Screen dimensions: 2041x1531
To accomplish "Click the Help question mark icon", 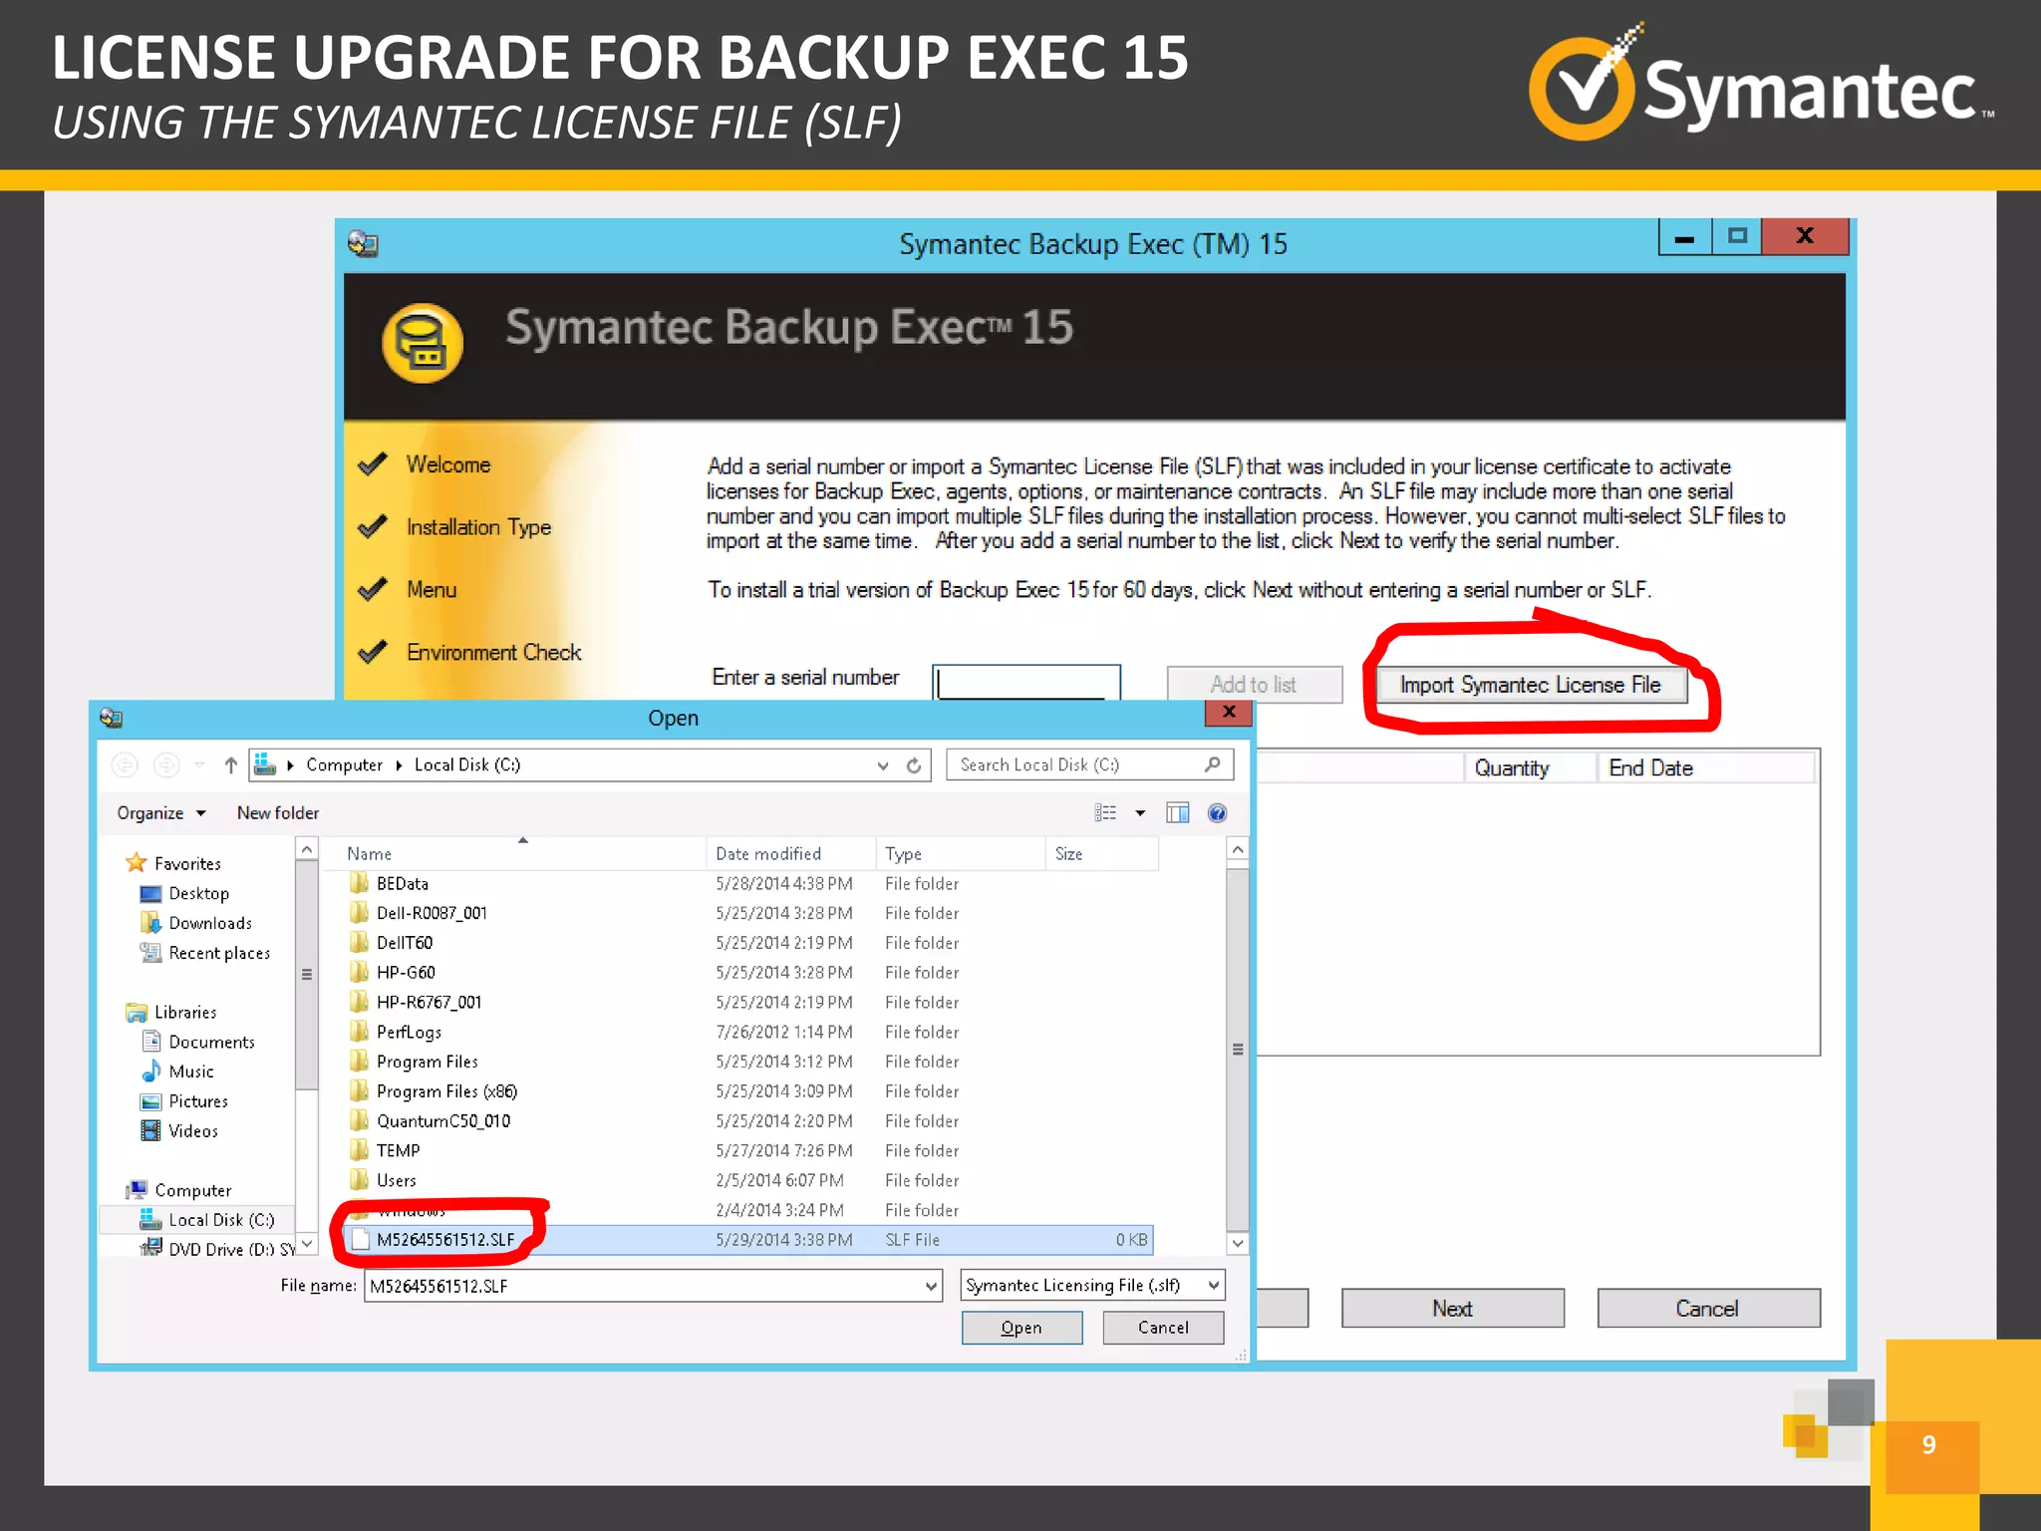I will coord(1217,813).
